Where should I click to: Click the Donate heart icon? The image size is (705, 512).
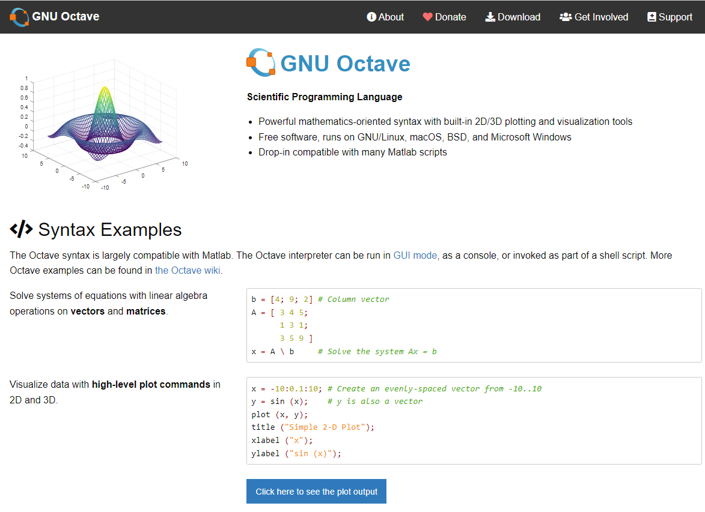[x=427, y=17]
